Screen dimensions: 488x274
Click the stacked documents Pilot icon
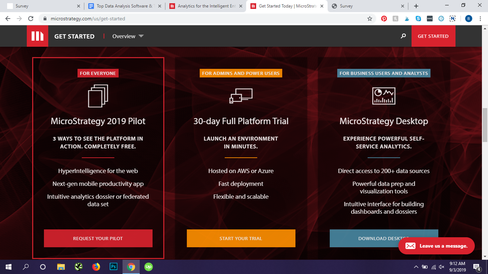(98, 96)
